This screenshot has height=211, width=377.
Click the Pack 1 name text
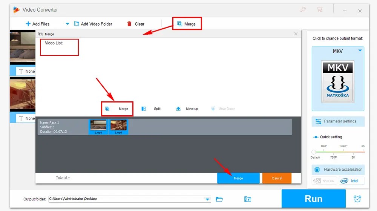49,122
